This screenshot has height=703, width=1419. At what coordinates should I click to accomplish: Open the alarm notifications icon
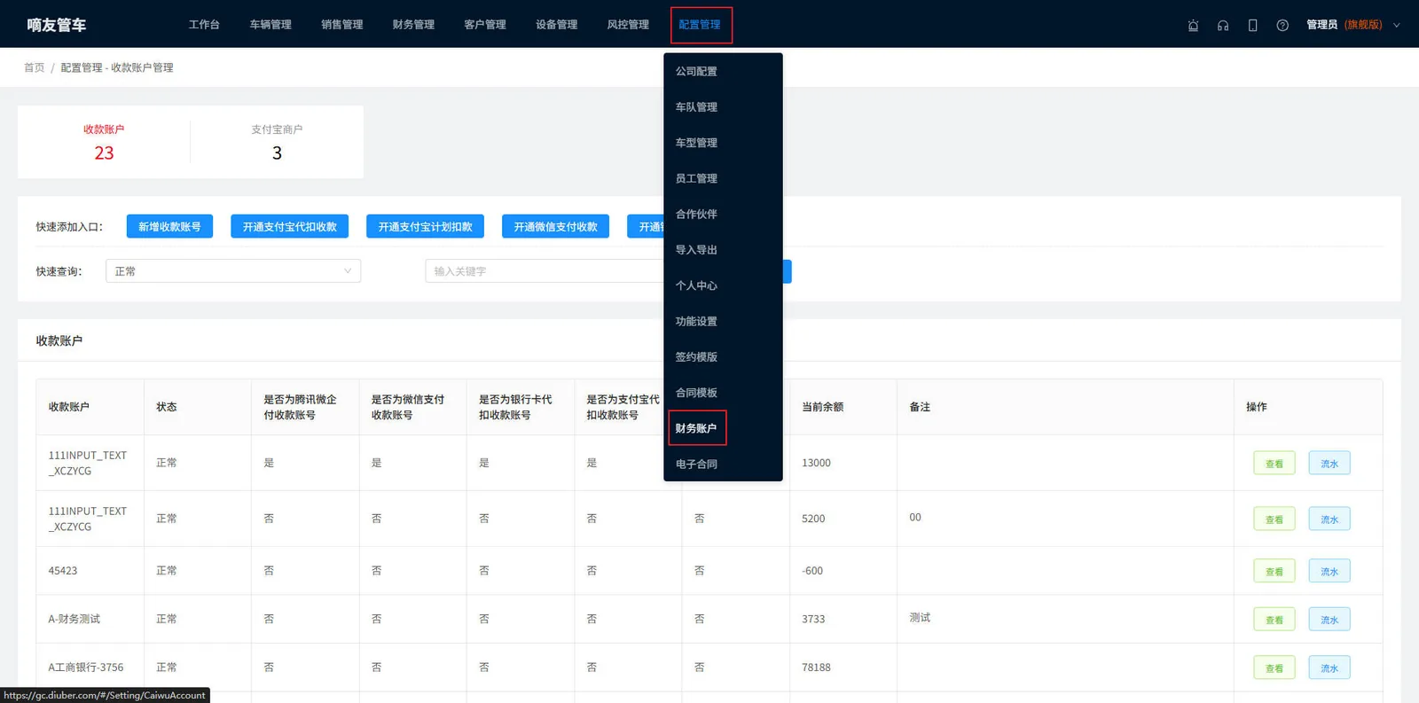click(1193, 26)
